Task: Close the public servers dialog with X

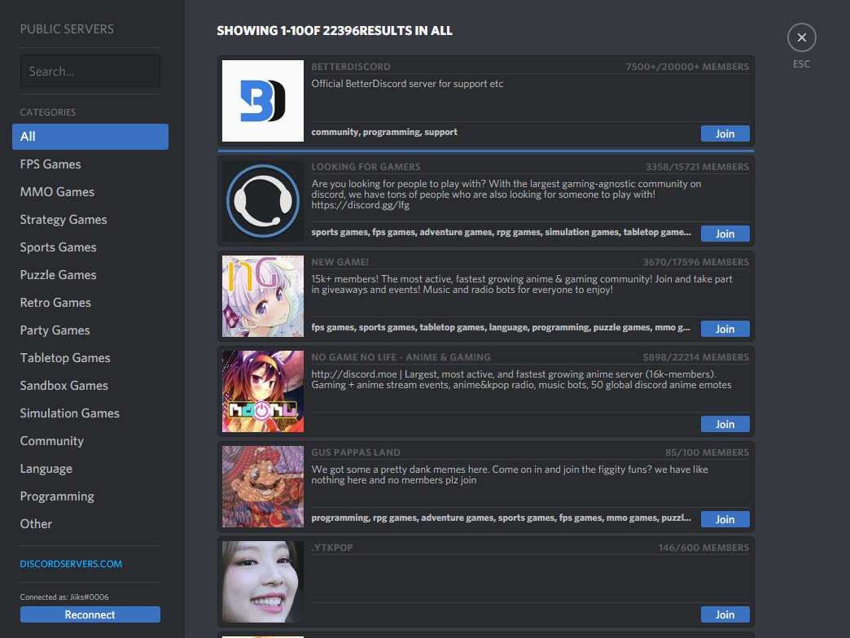Action: coord(801,37)
